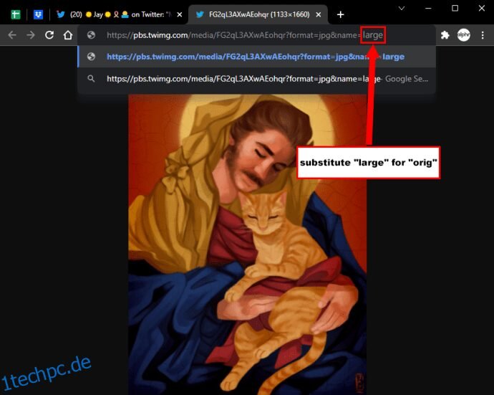Open the profile avatar in toolbar

[x=464, y=35]
